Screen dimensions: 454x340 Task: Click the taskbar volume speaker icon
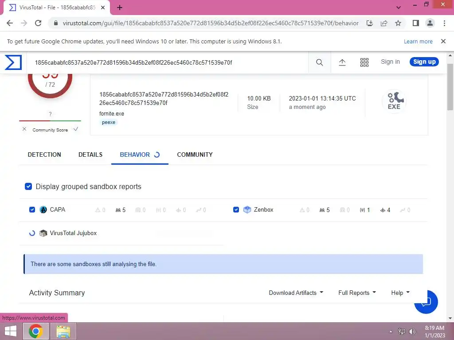(412, 331)
